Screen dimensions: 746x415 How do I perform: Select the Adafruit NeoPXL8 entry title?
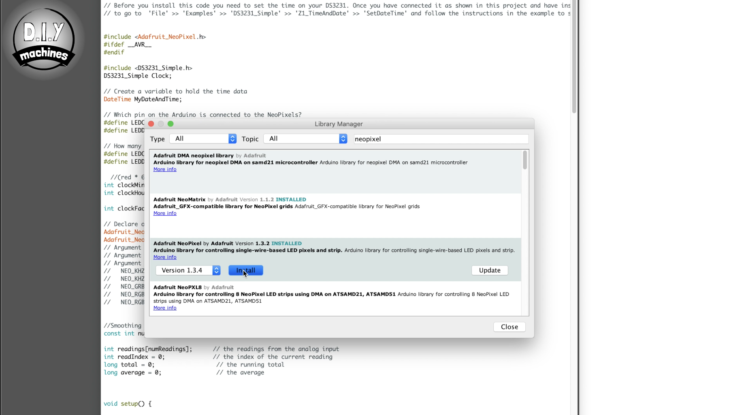pyautogui.click(x=177, y=287)
